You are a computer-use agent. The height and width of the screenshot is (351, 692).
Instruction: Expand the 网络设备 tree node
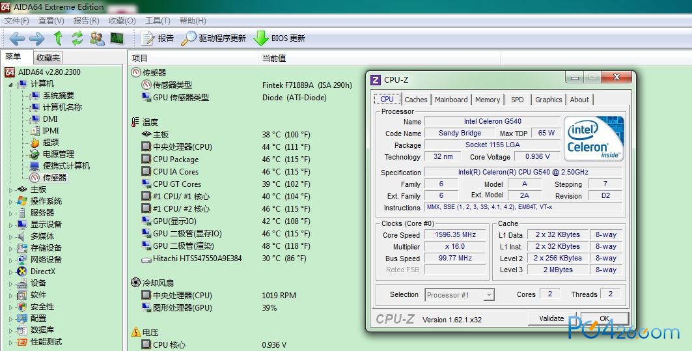tap(11, 260)
